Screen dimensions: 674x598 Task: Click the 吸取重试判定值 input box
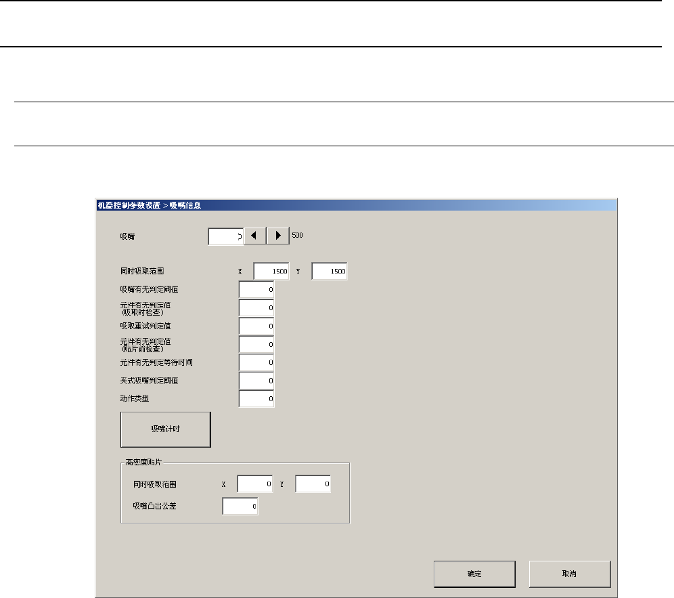[x=256, y=326]
